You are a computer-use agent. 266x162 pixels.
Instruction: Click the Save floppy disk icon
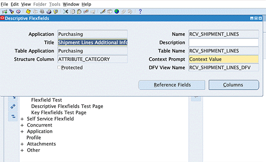28,11
